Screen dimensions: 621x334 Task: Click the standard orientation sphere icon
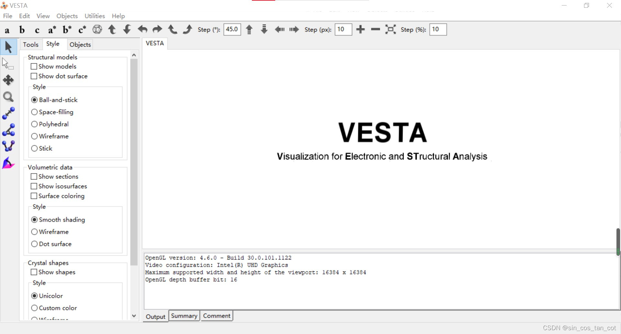(x=97, y=29)
